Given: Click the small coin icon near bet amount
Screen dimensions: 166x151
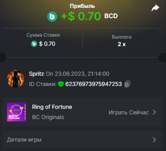Looking at the screenshot, I should tap(34, 44).
